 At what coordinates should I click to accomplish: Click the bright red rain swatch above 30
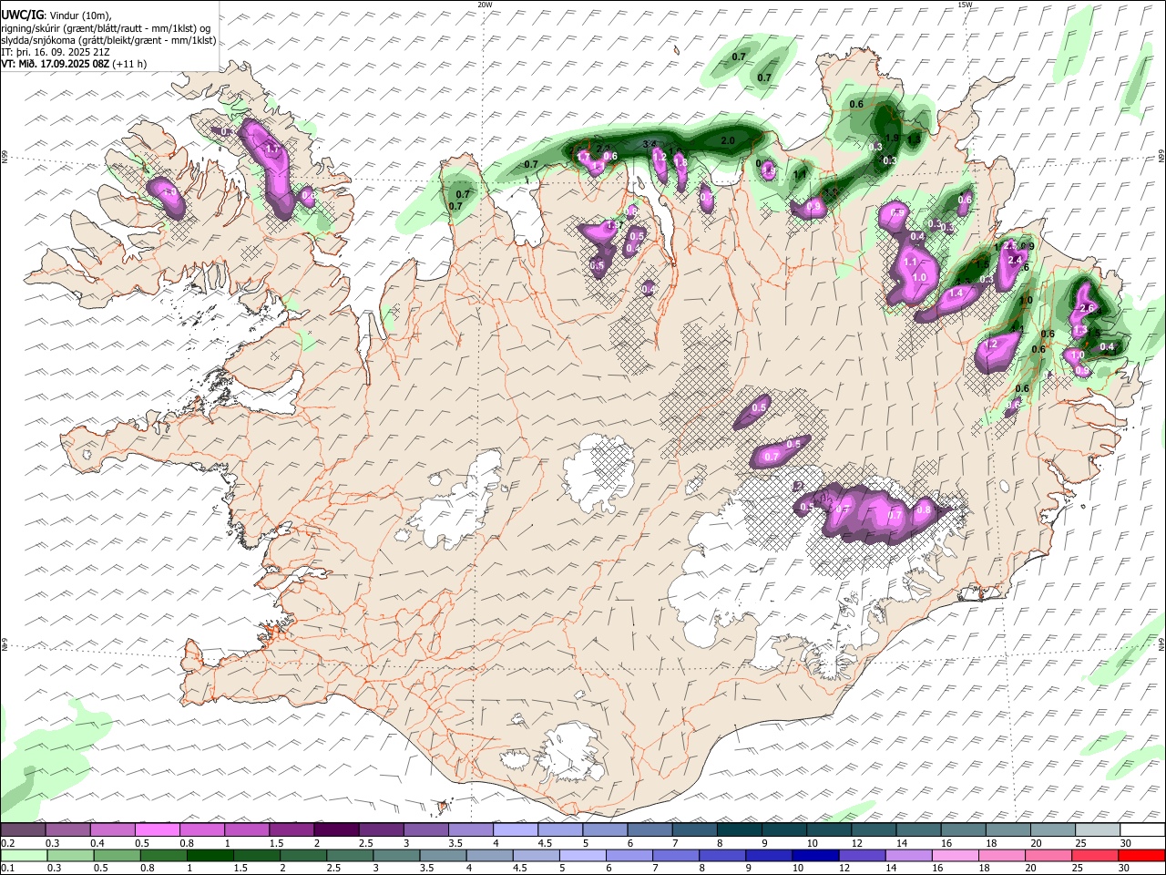point(1141,855)
